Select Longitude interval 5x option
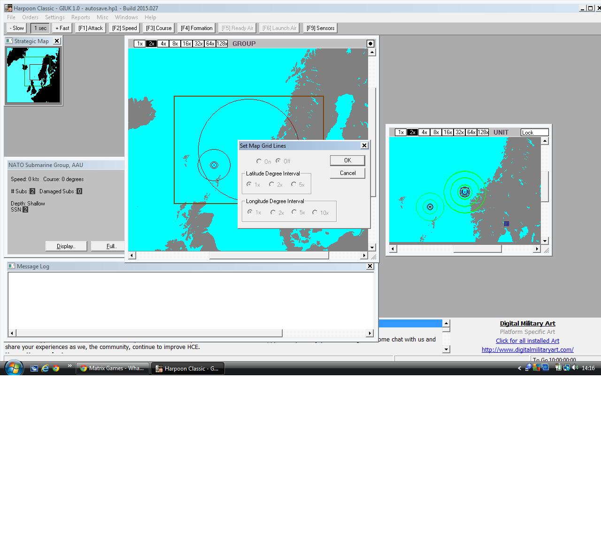This screenshot has height=546, width=601. [294, 212]
